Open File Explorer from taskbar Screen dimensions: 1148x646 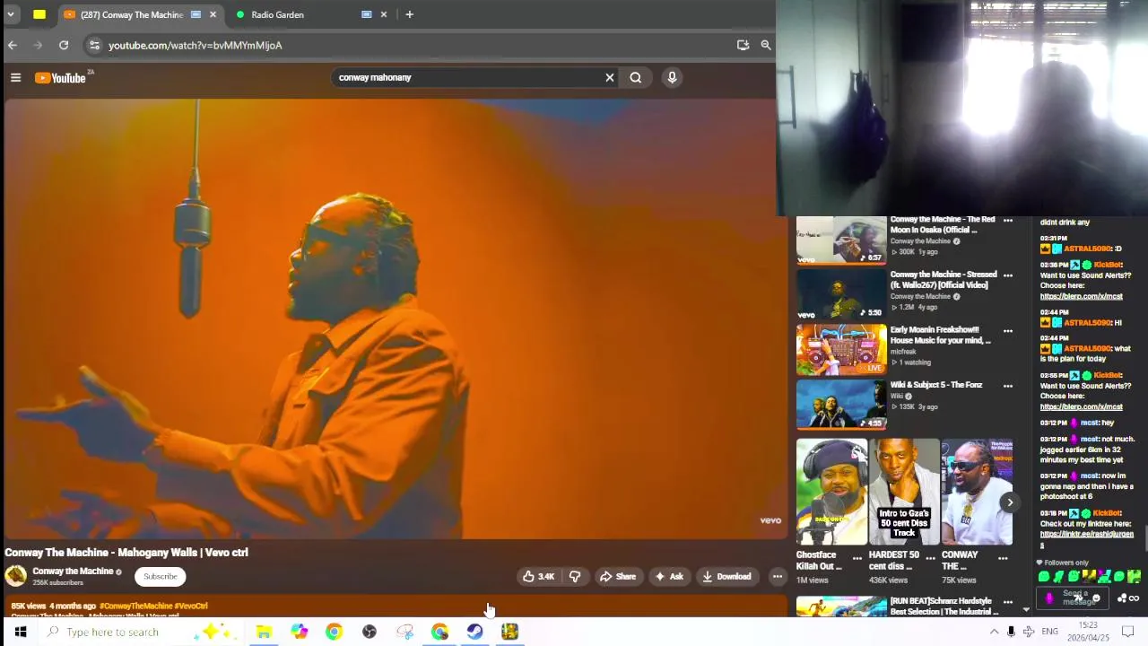click(264, 632)
